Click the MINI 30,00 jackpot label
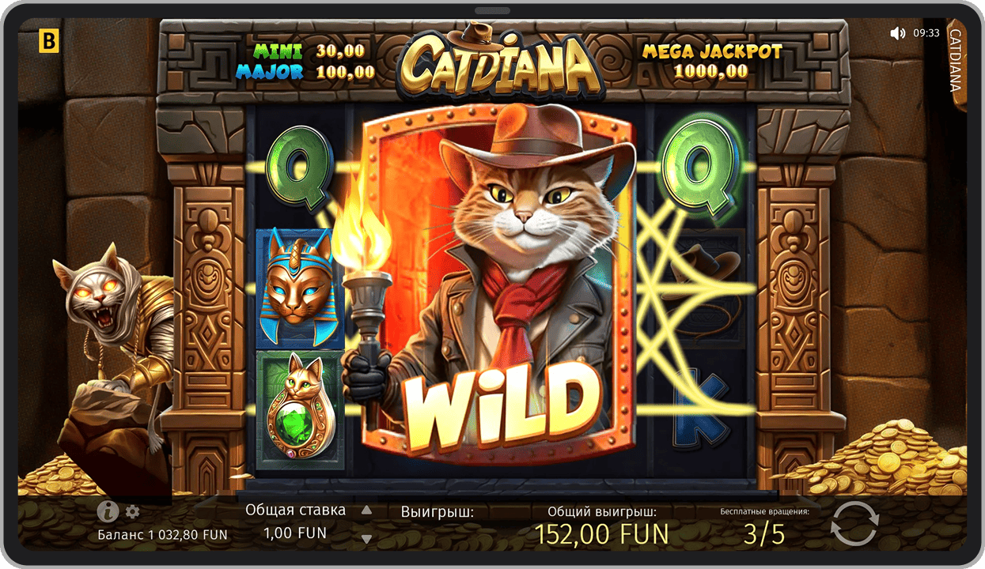 pyautogui.click(x=309, y=51)
